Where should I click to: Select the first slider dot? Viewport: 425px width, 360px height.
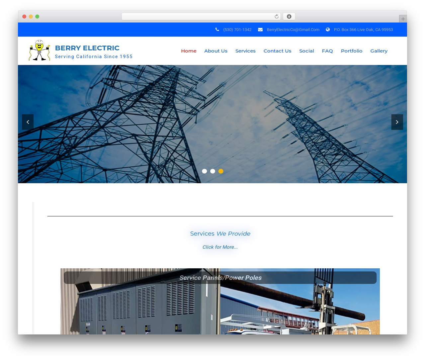click(205, 171)
